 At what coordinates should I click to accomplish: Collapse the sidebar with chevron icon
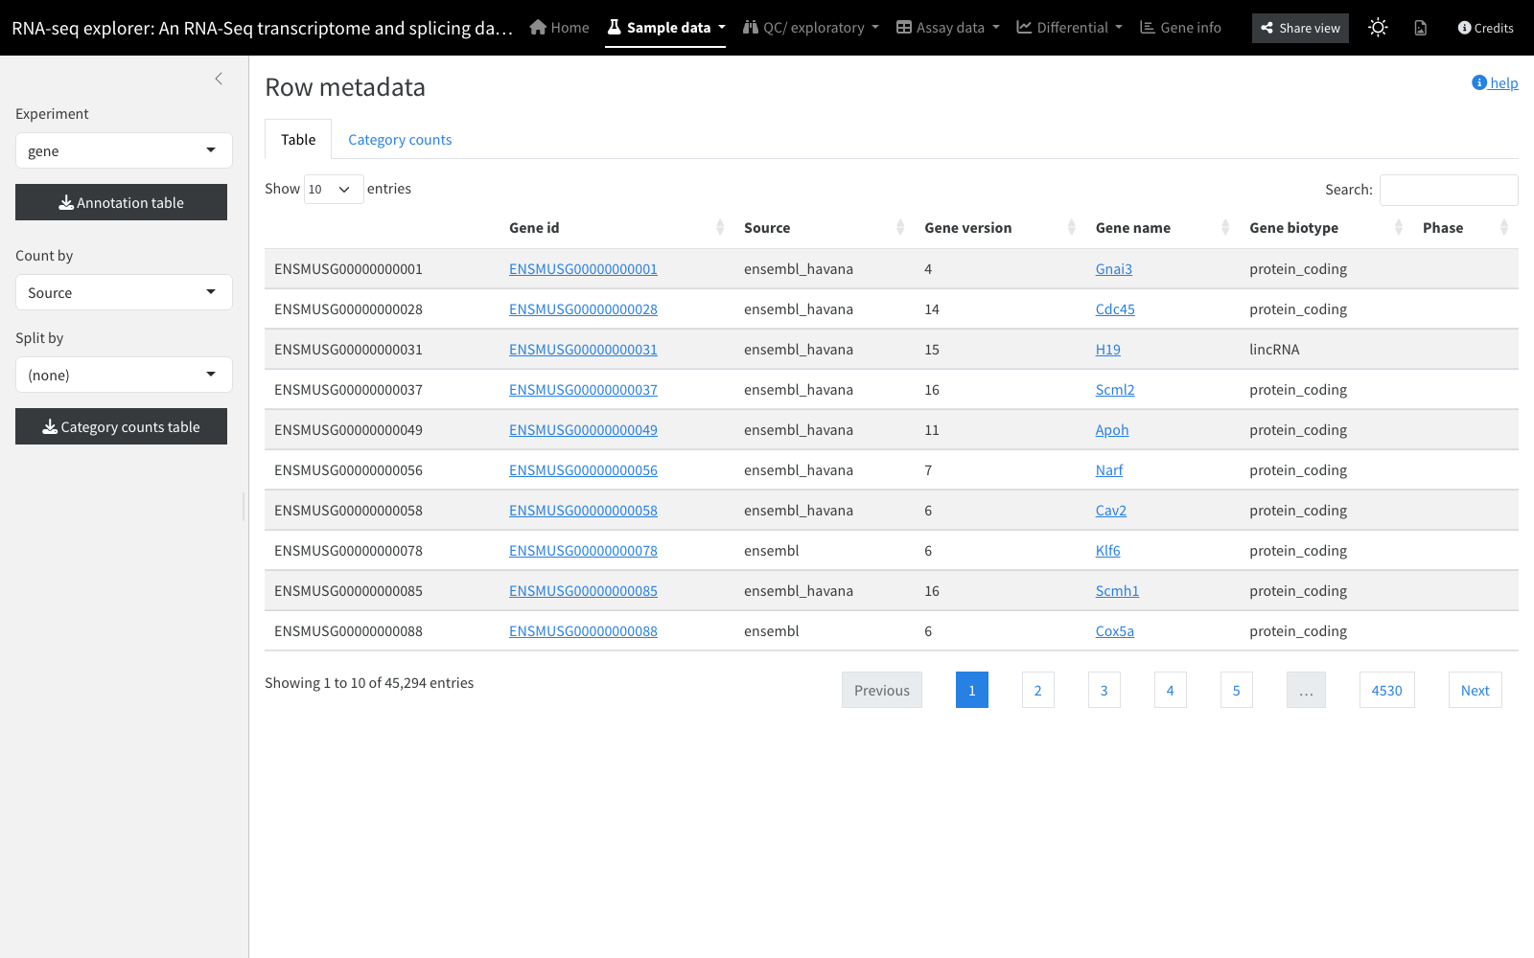coord(219,79)
